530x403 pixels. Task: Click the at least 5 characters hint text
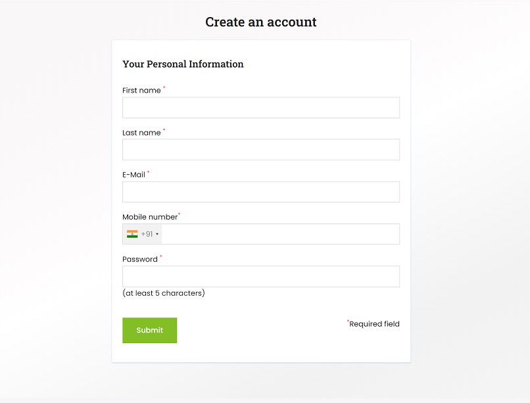[163, 293]
